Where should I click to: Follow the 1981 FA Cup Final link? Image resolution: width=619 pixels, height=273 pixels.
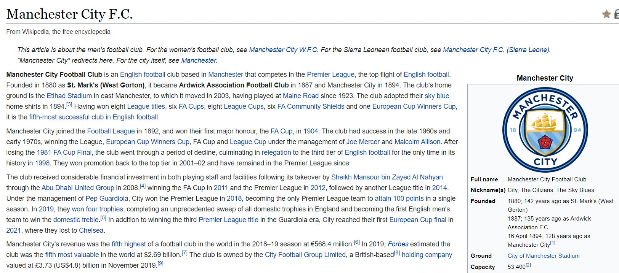click(64, 152)
